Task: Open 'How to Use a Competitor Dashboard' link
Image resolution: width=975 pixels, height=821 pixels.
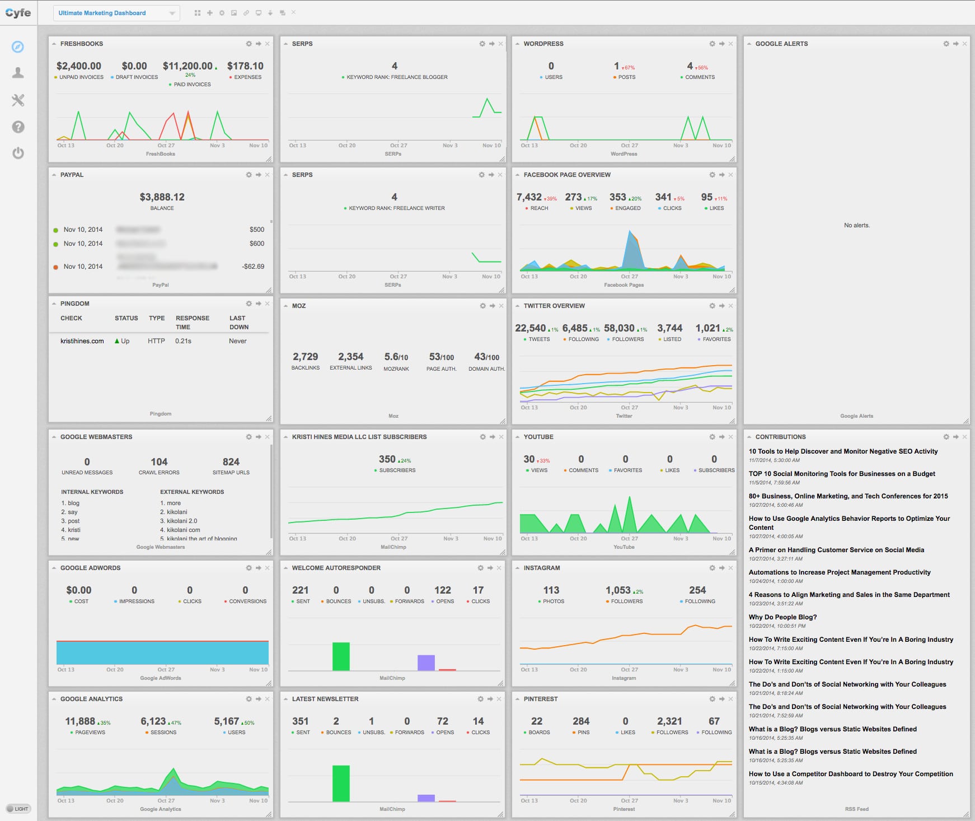Action: (x=851, y=774)
